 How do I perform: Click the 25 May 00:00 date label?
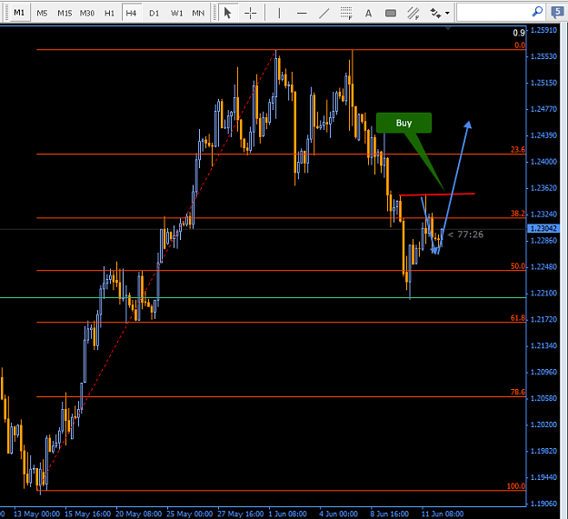click(x=189, y=514)
